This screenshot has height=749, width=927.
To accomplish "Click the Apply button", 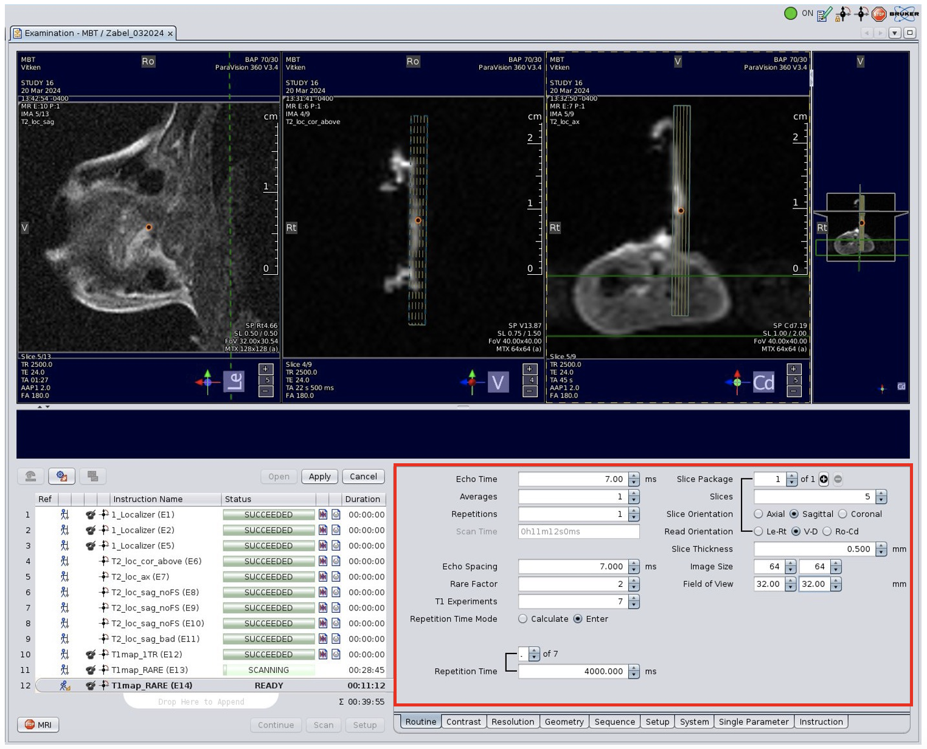I will 319,477.
